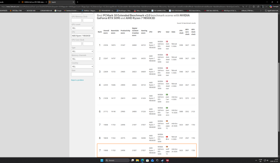Open rank 2 overall score 23247
Screen dimensions: 280x163
(x=106, y=58)
